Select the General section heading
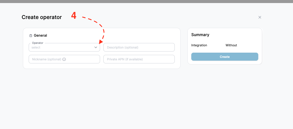Screen dimensions: 293x129 pyautogui.click(x=40, y=36)
